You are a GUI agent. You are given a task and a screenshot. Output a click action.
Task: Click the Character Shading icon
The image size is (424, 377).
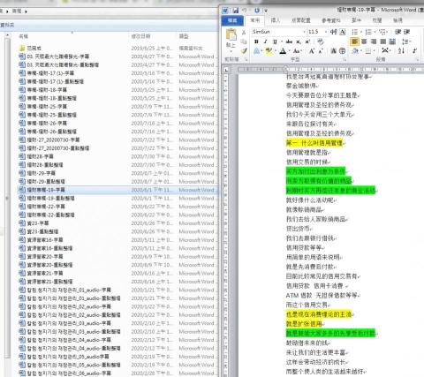coord(334,51)
